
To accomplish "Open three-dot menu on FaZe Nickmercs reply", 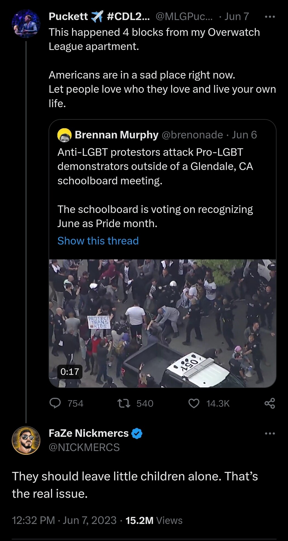I will [x=270, y=433].
